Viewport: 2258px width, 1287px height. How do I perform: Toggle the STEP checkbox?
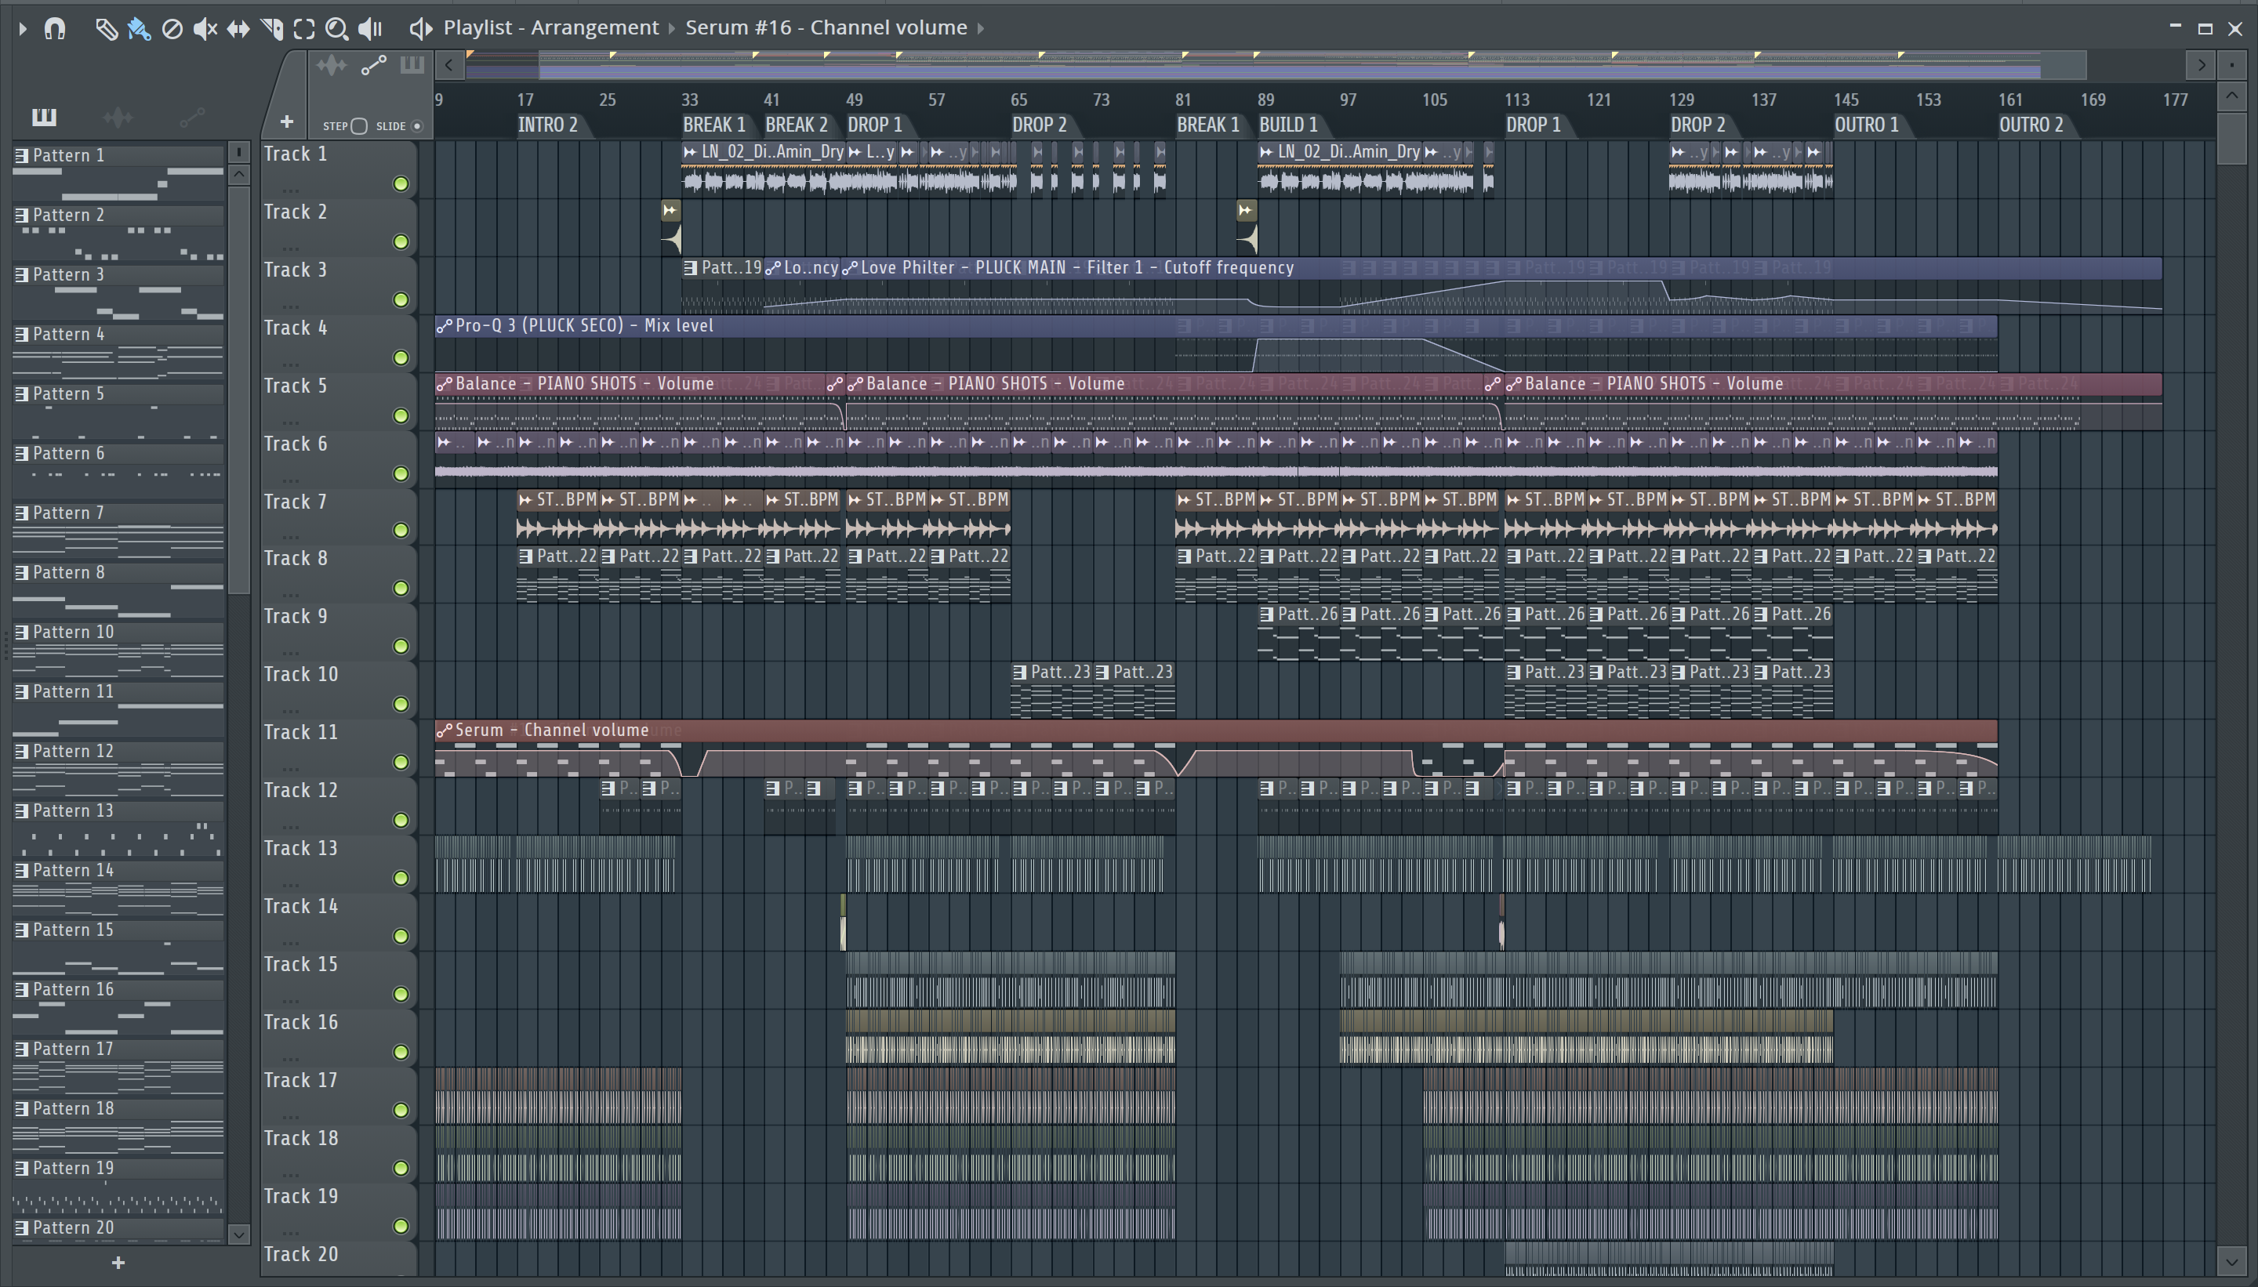[x=359, y=126]
